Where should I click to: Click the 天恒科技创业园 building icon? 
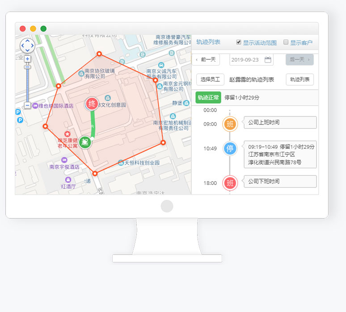tap(121, 163)
